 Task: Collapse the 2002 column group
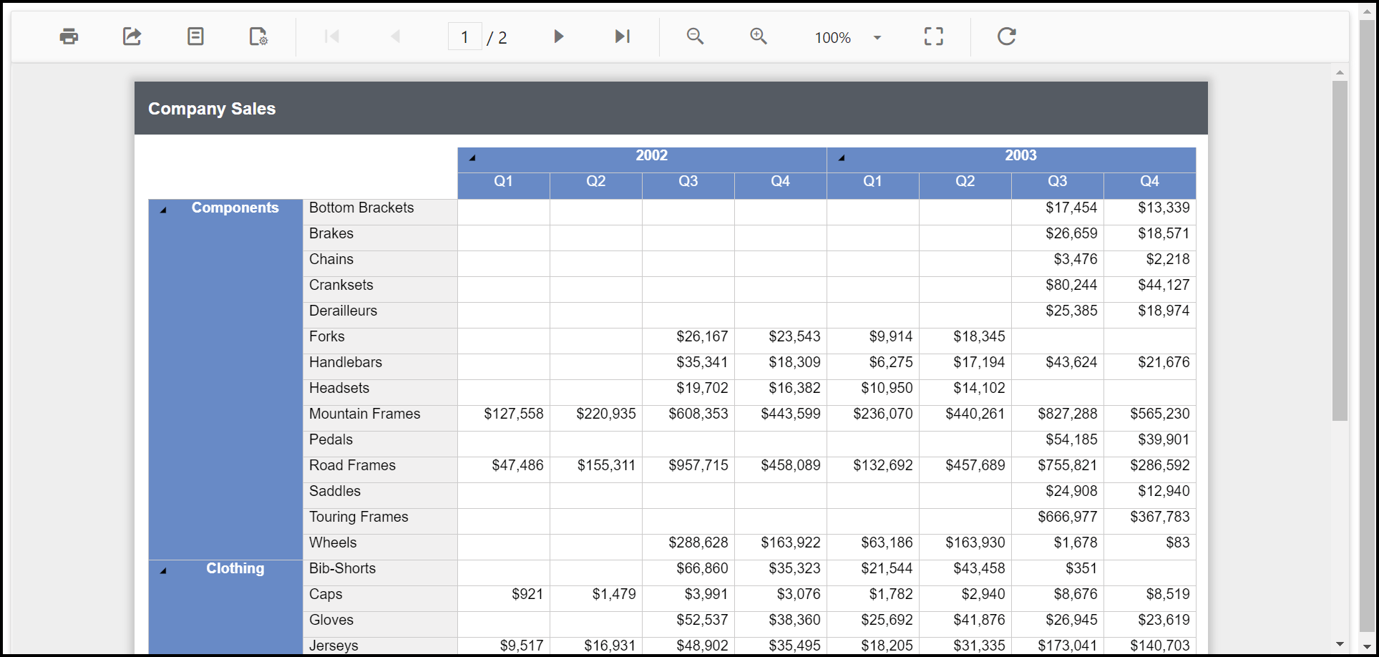click(x=472, y=157)
